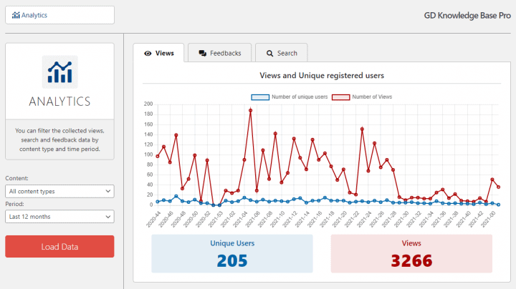Image resolution: width=516 pixels, height=289 pixels.
Task: Toggle the Number of Views legend swatch
Action: [x=340, y=97]
